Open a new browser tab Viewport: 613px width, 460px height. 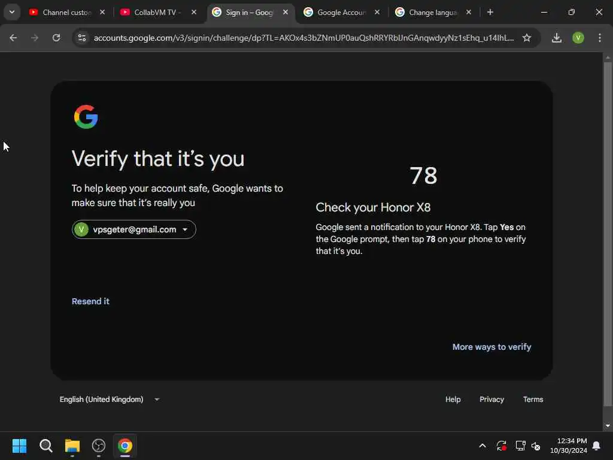[x=490, y=12]
